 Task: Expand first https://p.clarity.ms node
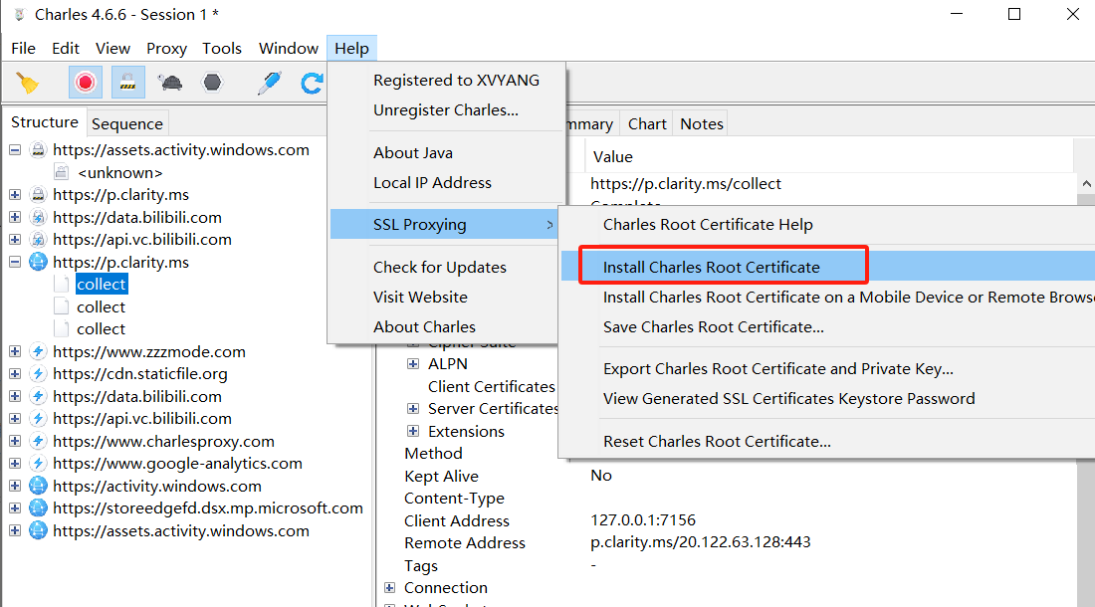[15, 195]
